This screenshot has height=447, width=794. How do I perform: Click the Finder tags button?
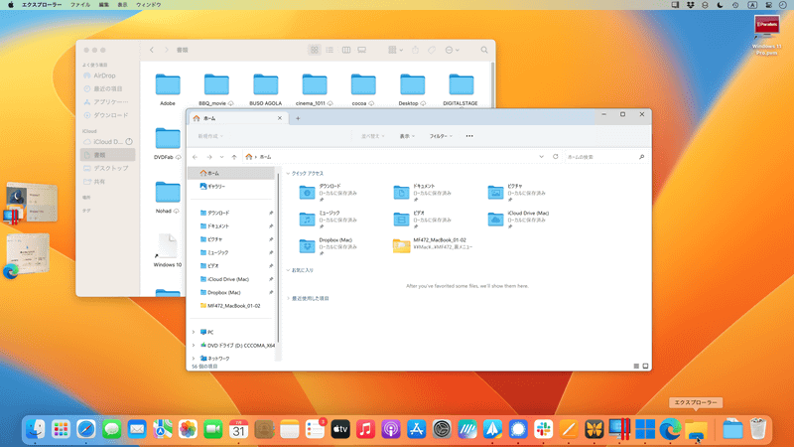(x=432, y=50)
